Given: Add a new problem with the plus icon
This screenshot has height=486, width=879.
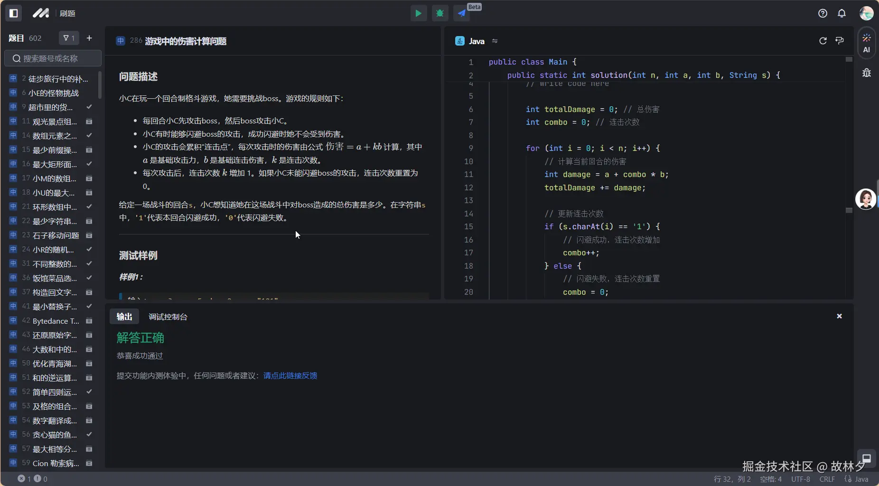Looking at the screenshot, I should pos(89,38).
